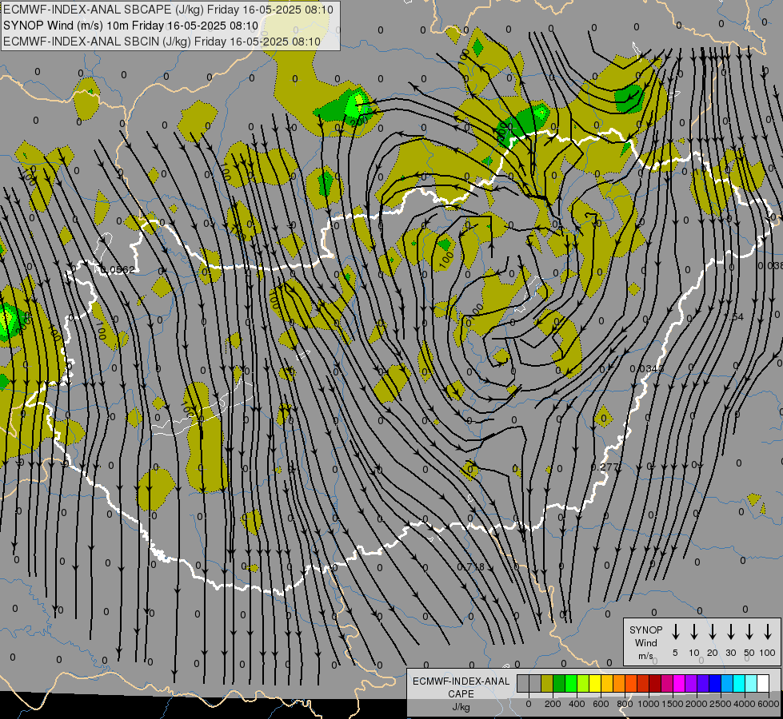Select the bright green CAPE legend swatch

[x=571, y=684]
